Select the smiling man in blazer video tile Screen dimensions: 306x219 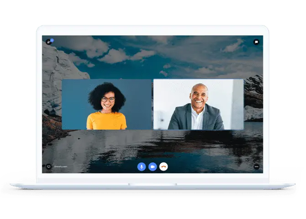click(x=199, y=104)
